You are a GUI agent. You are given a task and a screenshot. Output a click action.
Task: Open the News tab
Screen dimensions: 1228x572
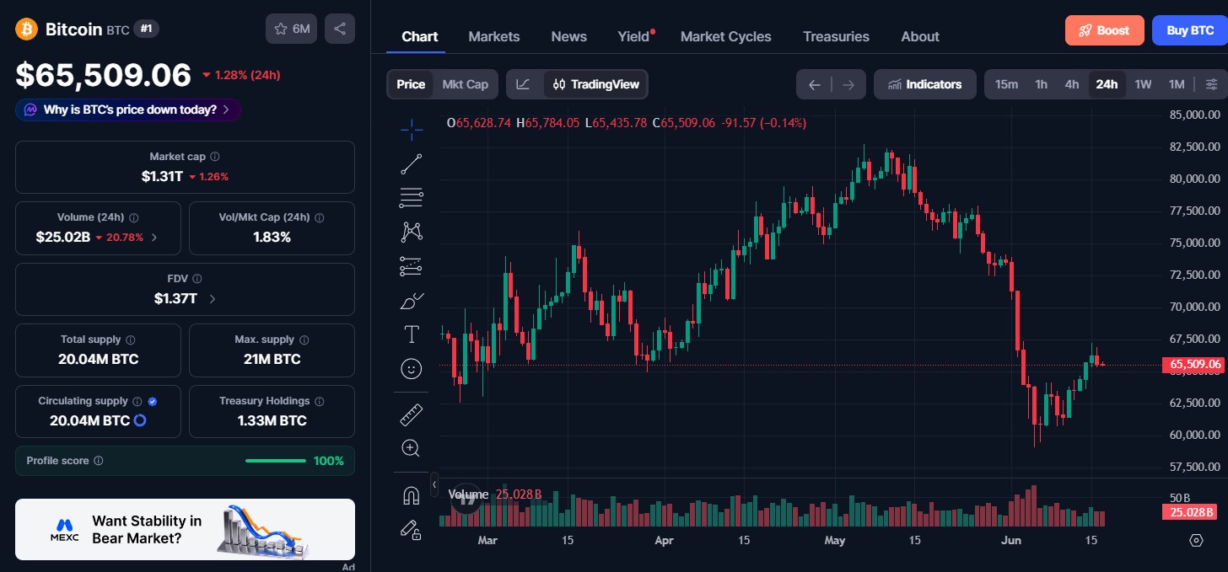pyautogui.click(x=569, y=36)
